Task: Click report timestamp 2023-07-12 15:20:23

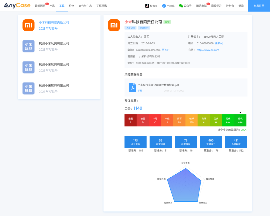Action: 174,91
